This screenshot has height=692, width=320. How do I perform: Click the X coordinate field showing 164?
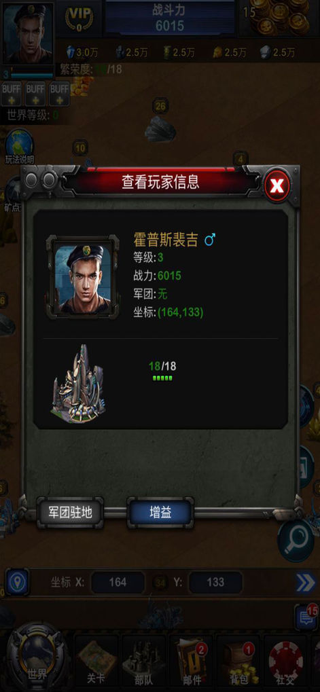click(x=118, y=583)
